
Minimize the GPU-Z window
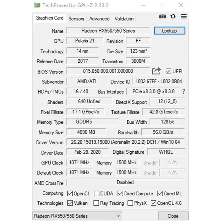143,5
